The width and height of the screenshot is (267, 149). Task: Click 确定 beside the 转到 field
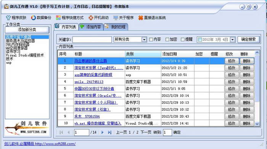click(177, 132)
